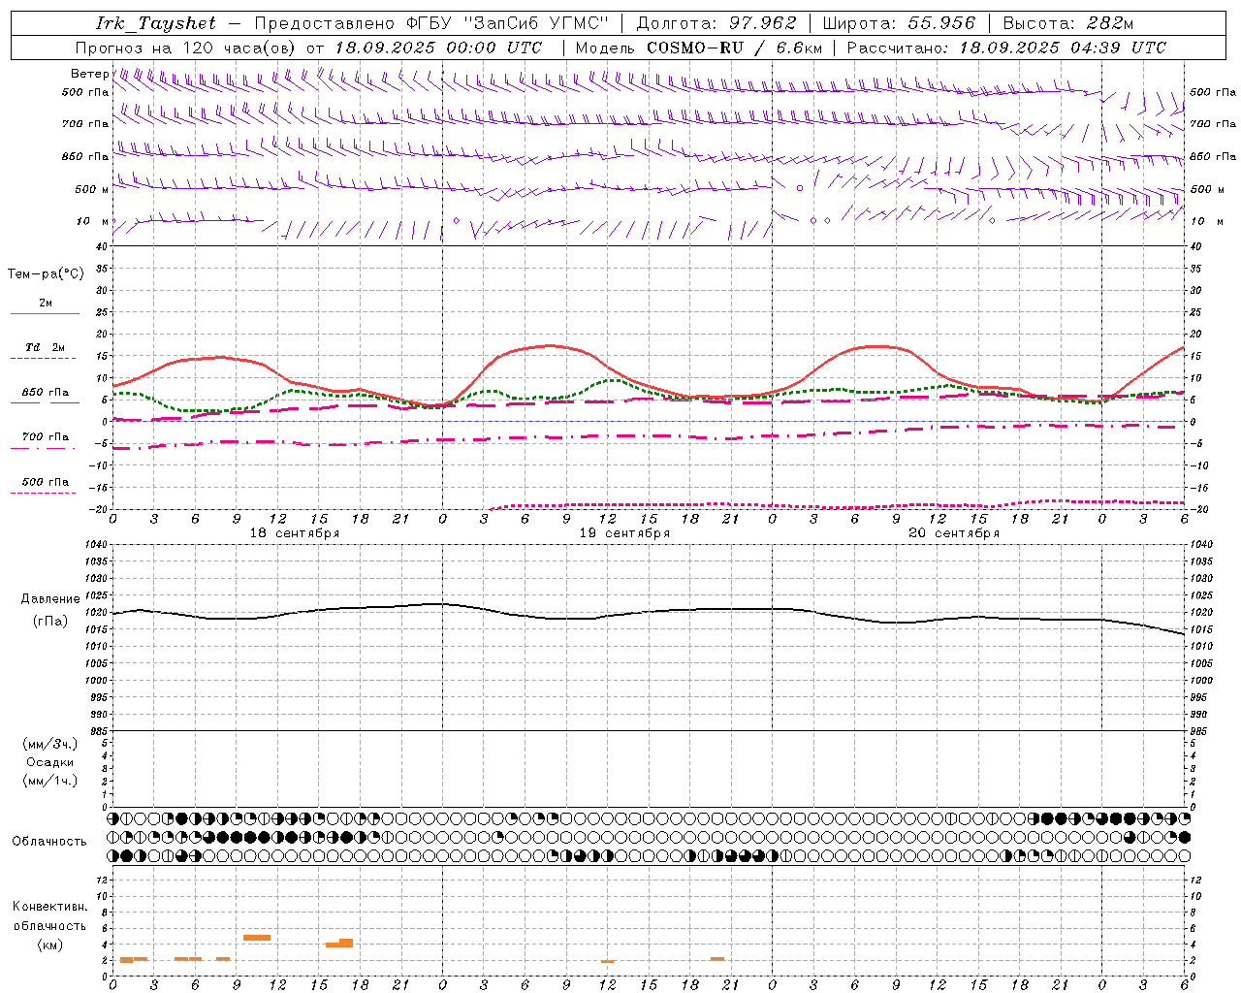1241x993 pixels.
Task: Click the Td 2м dew point legend entry
Action: point(46,347)
